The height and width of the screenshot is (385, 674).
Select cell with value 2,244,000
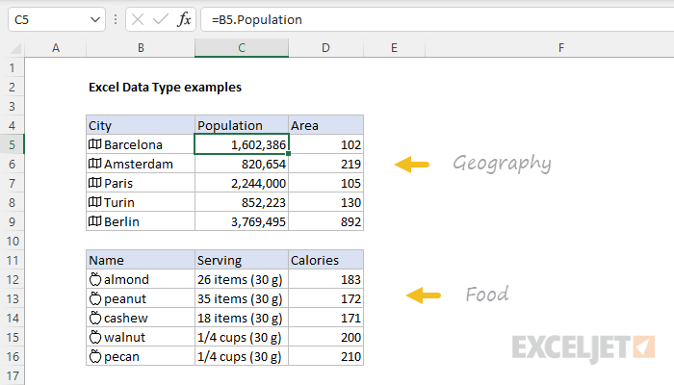(242, 183)
